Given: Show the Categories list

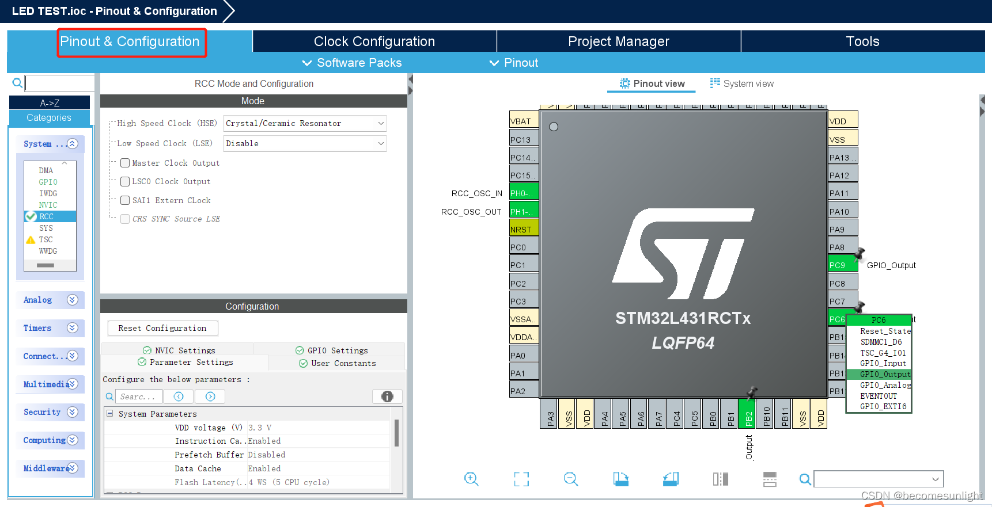Looking at the screenshot, I should pos(49,117).
